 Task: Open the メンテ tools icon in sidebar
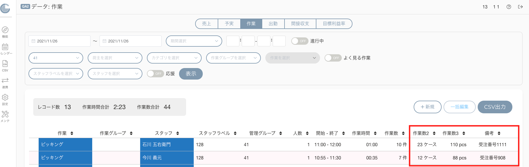pyautogui.click(x=5, y=114)
